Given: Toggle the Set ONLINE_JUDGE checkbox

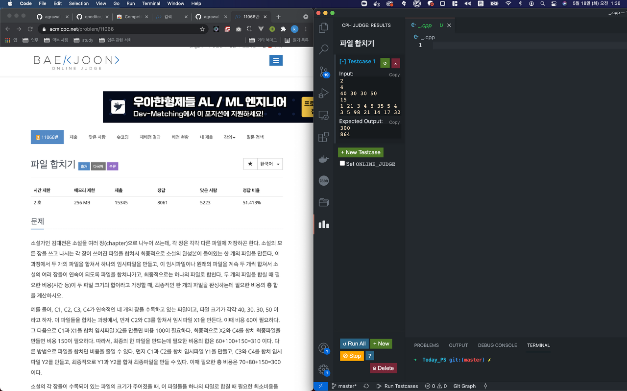Looking at the screenshot, I should point(342,164).
